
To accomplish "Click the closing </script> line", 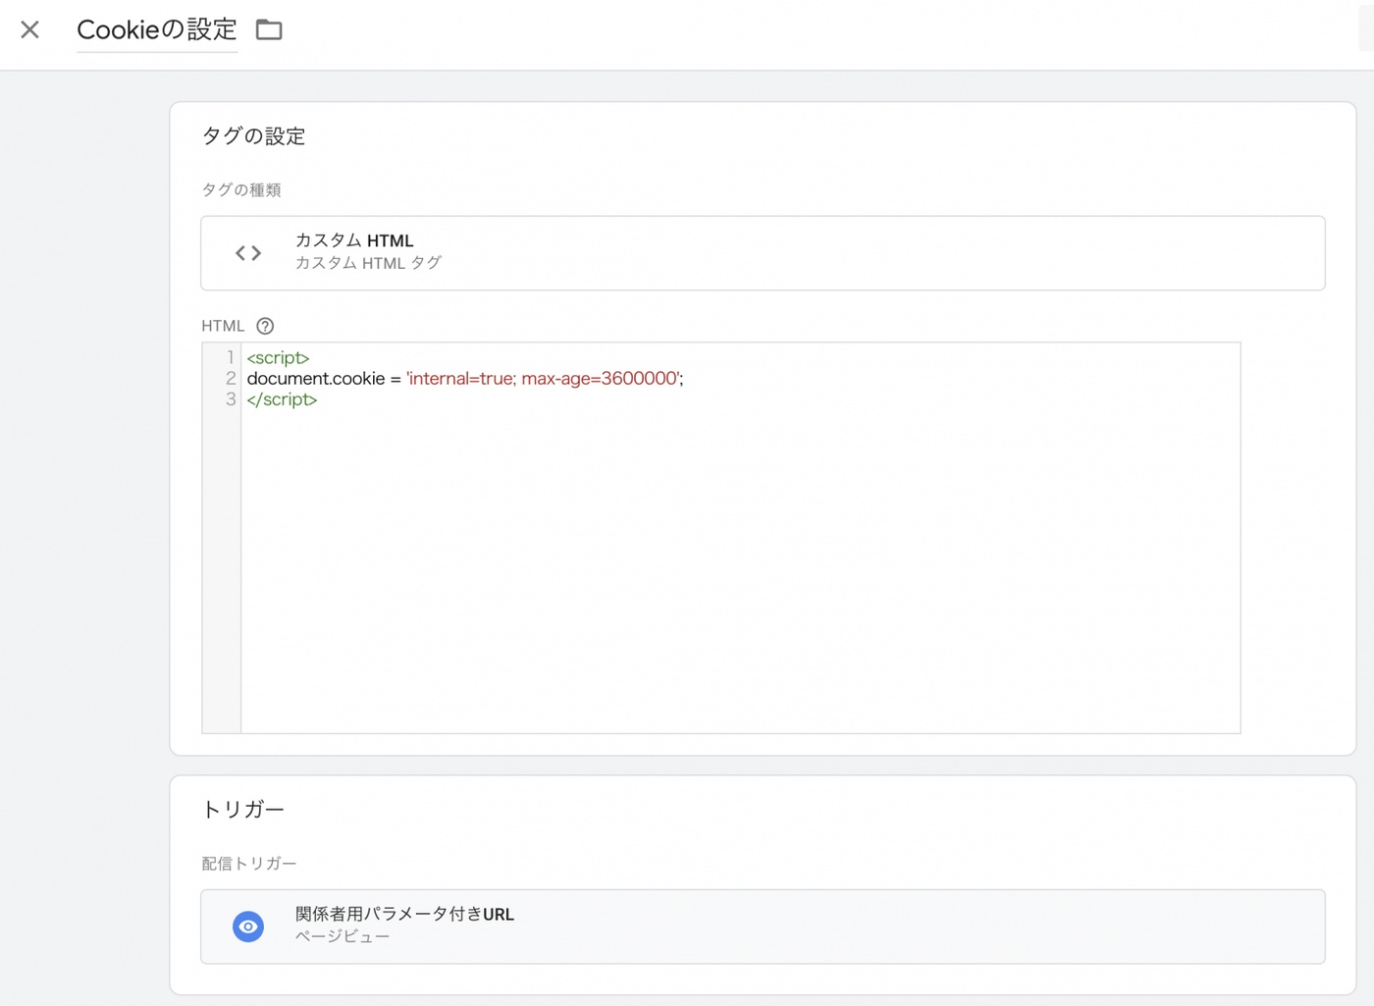I will [x=282, y=399].
